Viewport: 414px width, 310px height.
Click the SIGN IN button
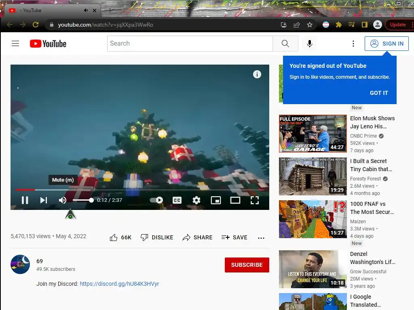(x=387, y=44)
